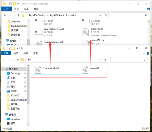Select TaskScheduler.dll in the AnyMP4 window
This screenshot has width=152, height=132.
tap(49, 42)
